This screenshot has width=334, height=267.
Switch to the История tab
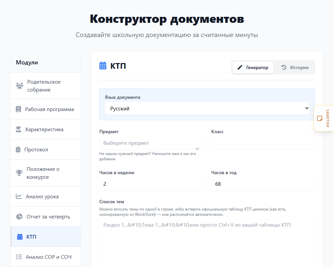click(295, 67)
